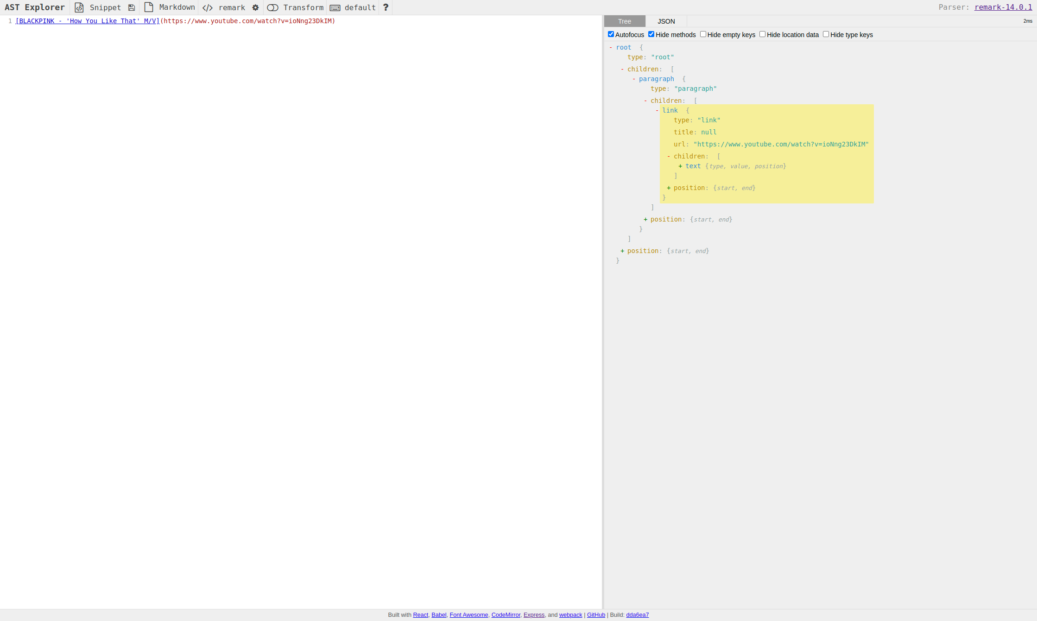
Task: Toggle the Transform panel icon
Action: tap(272, 7)
